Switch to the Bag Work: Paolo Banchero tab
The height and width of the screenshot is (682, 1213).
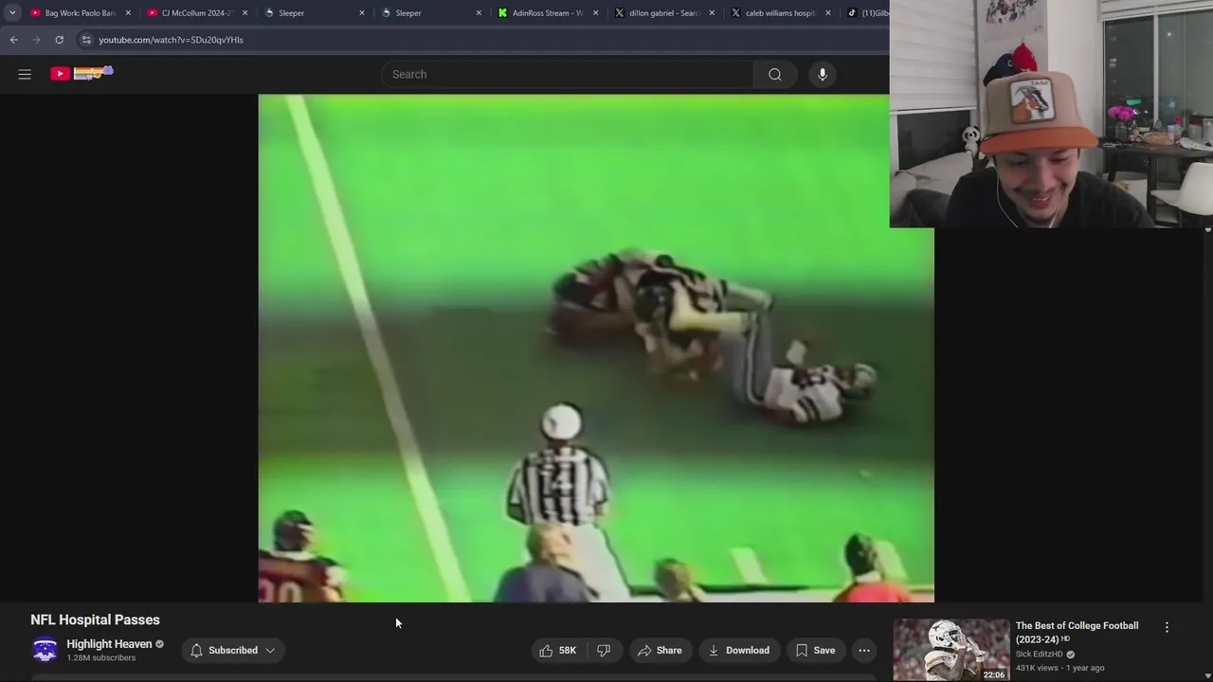(73, 13)
